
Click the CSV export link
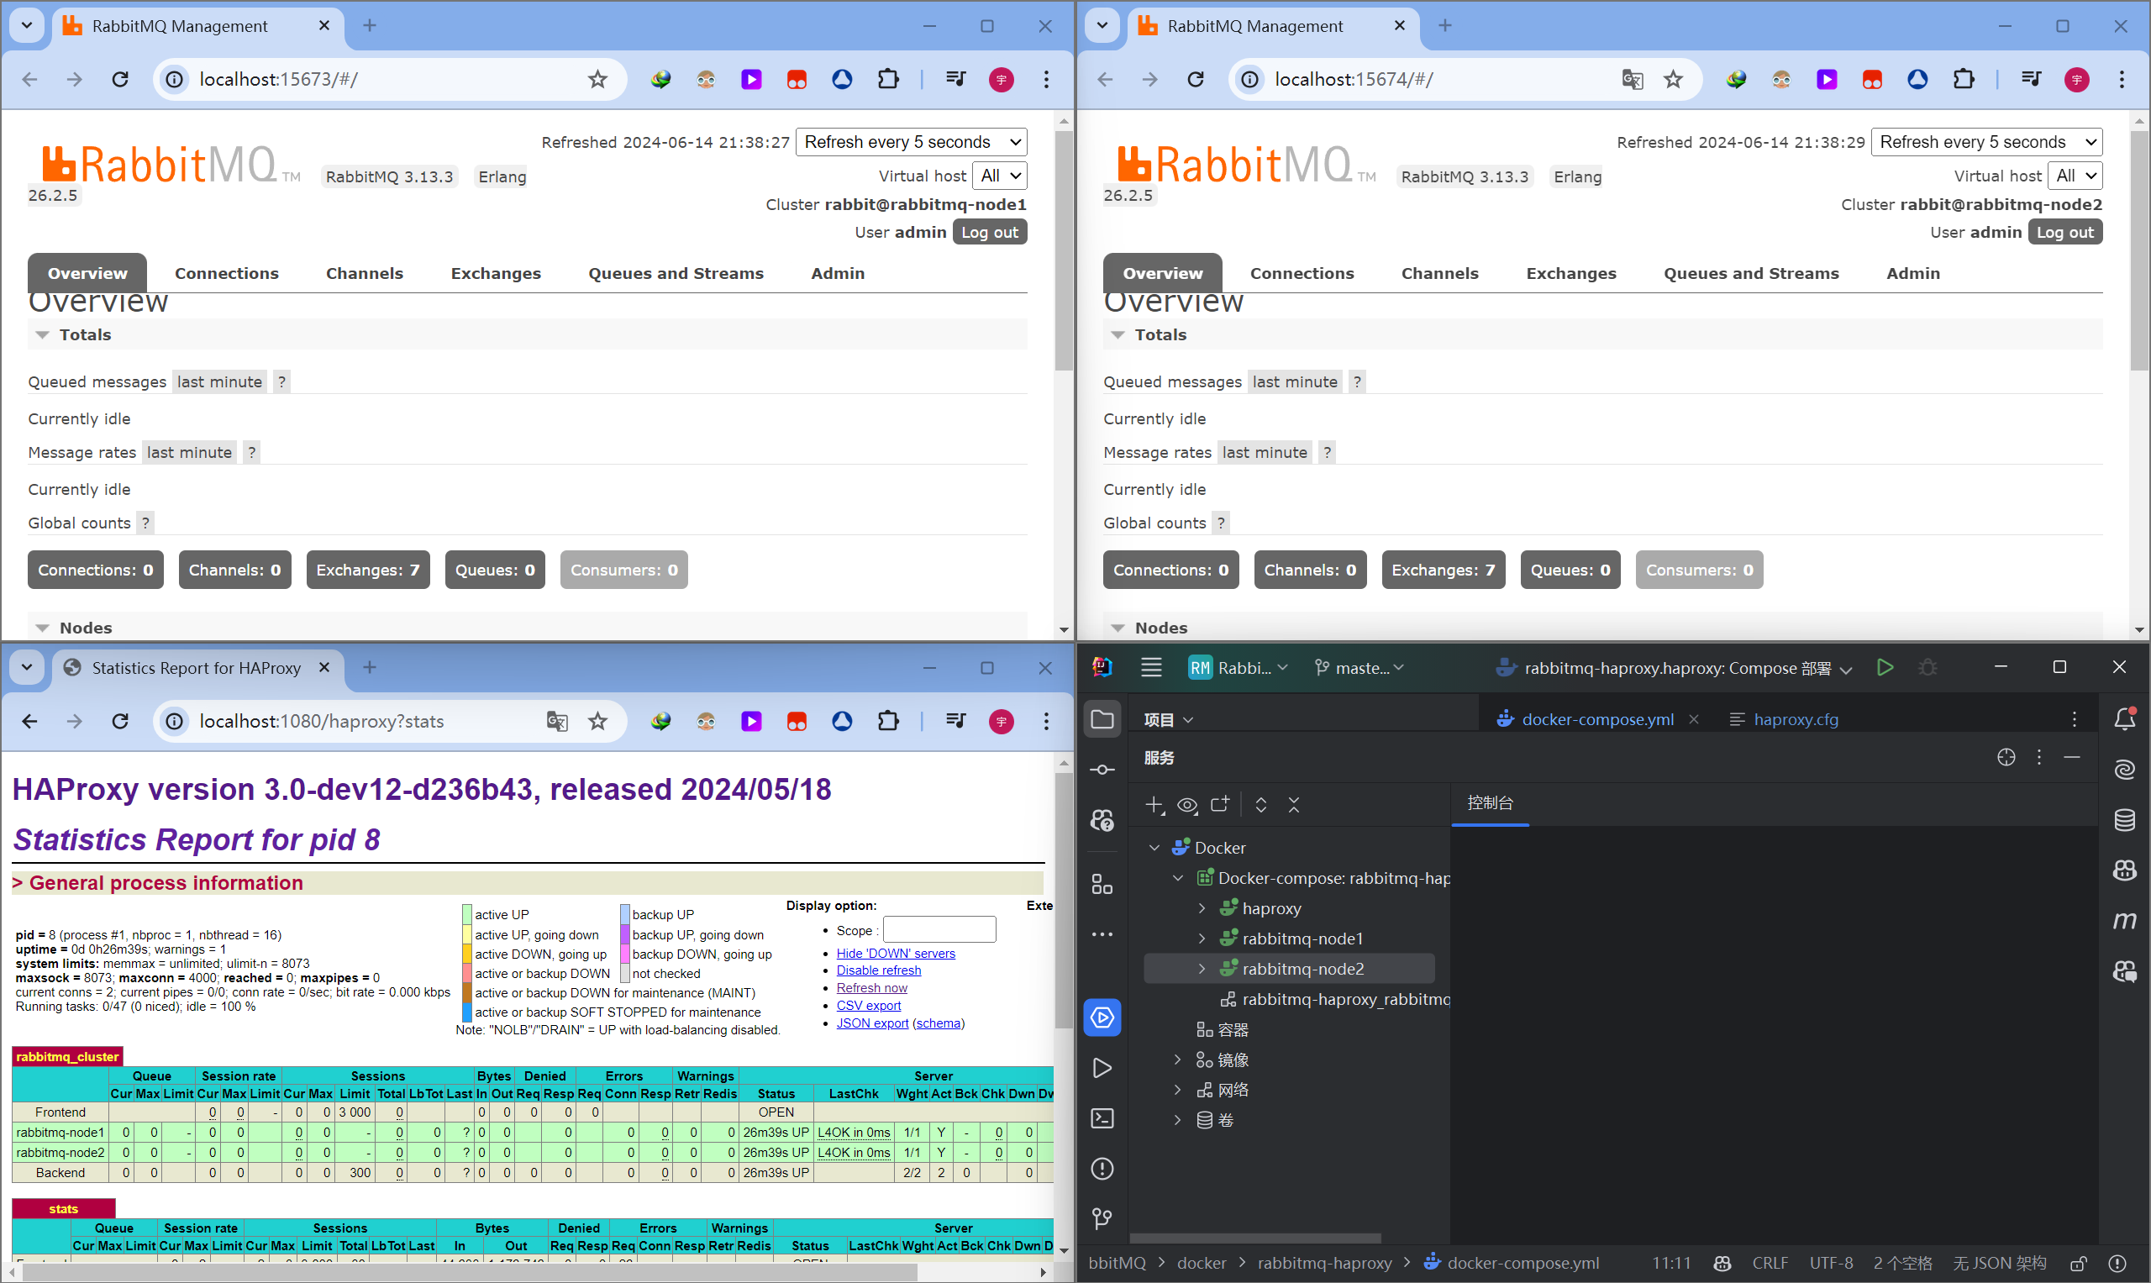point(868,1006)
